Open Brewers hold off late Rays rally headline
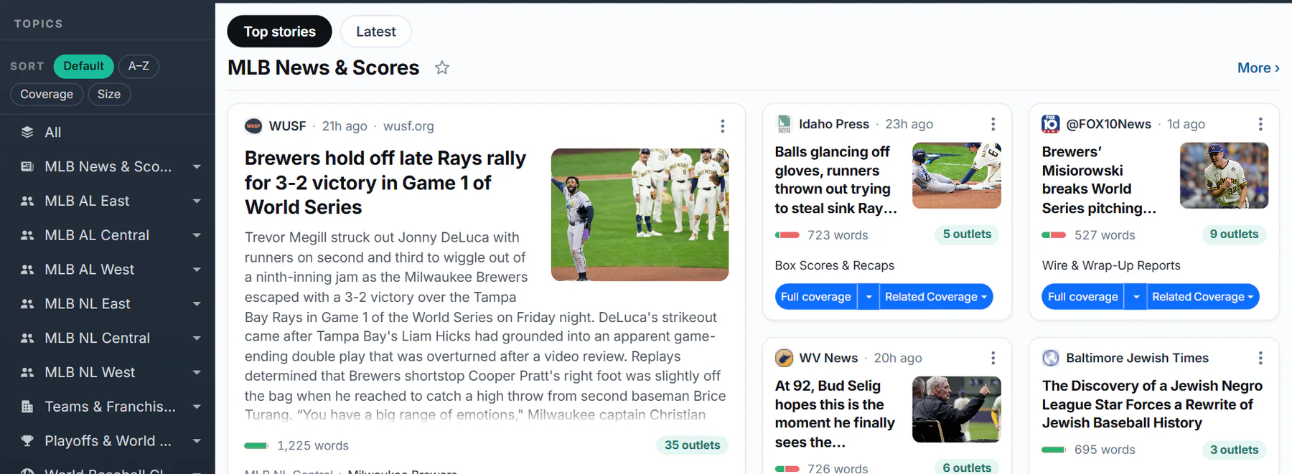 (385, 182)
